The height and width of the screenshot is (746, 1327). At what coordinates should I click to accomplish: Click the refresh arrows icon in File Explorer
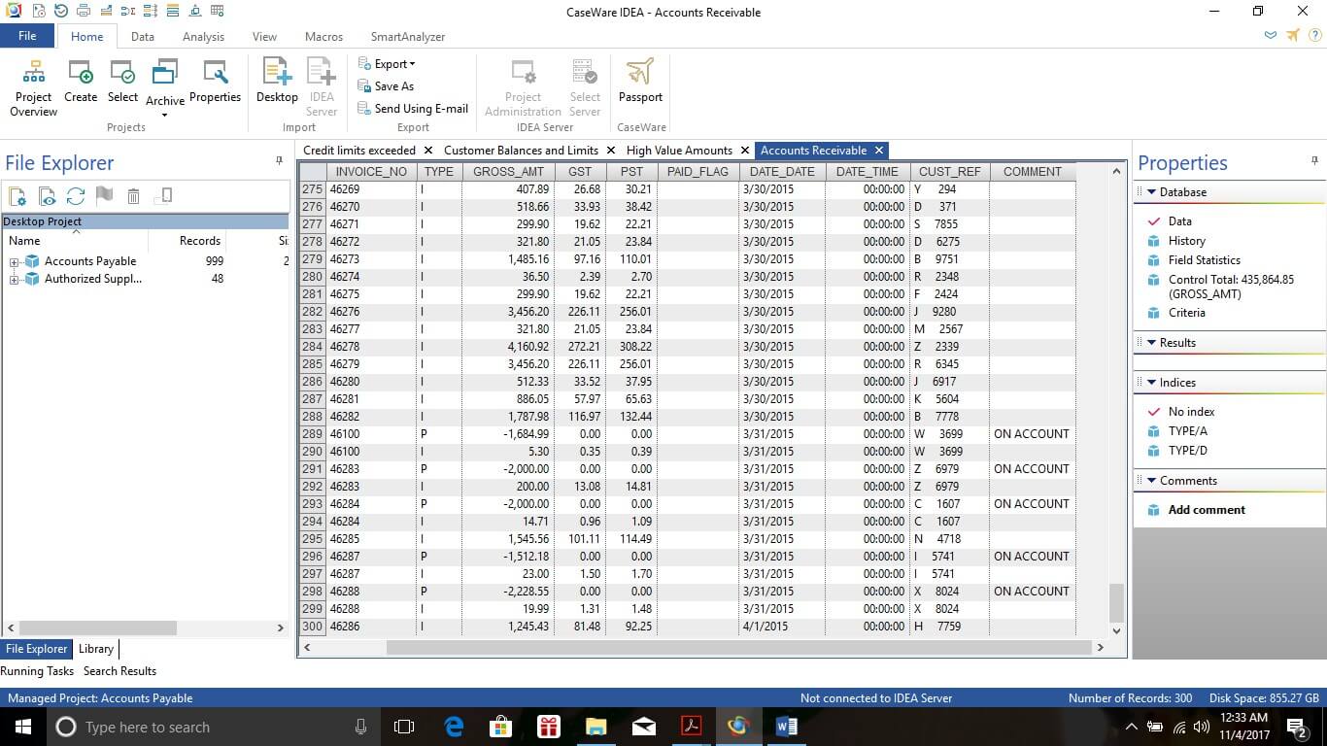pos(76,196)
